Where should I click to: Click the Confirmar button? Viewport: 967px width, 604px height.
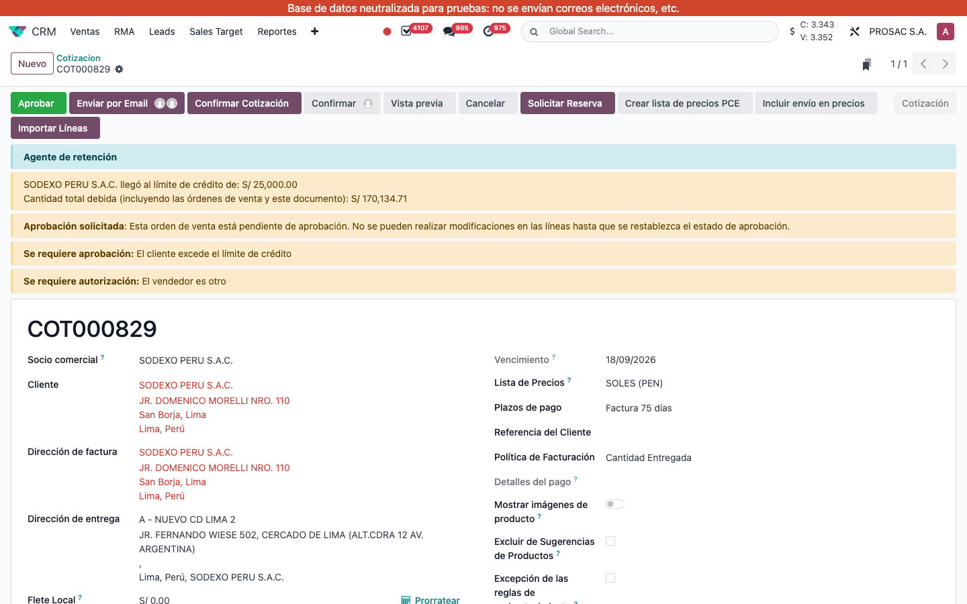342,103
